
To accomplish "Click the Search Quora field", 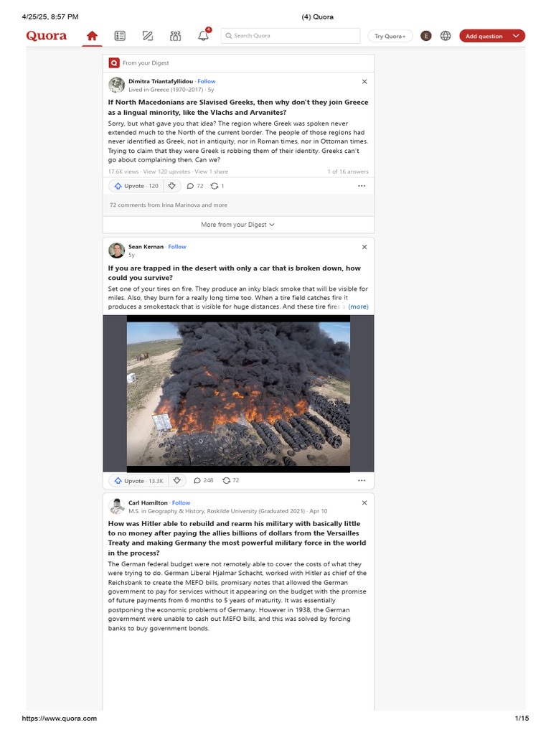I will click(291, 36).
